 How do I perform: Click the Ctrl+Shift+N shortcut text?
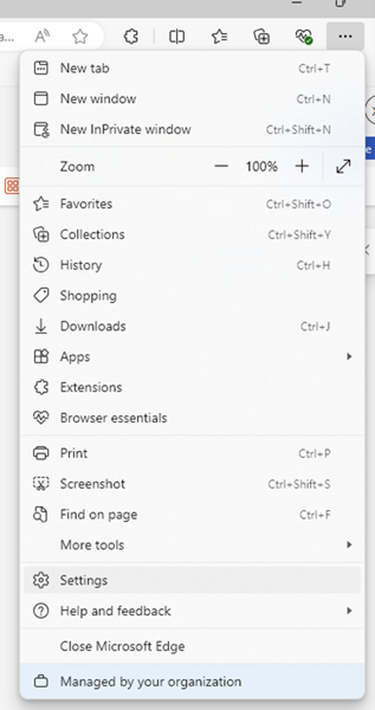pos(298,130)
